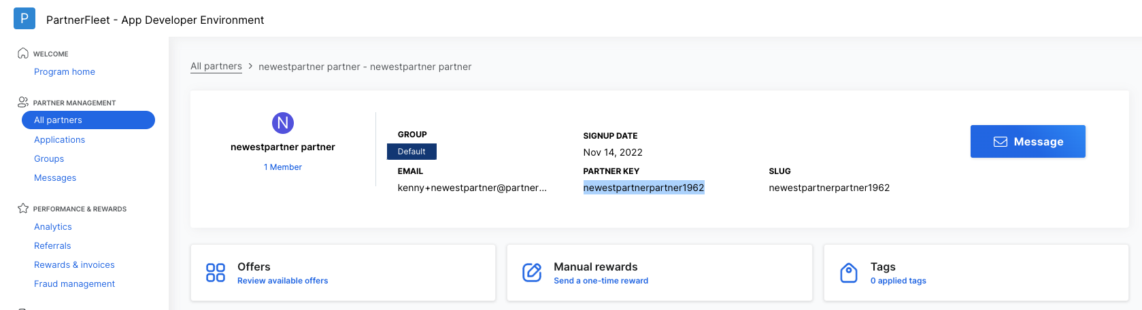The width and height of the screenshot is (1142, 310).
Task: Click the Default group badge
Action: [412, 152]
